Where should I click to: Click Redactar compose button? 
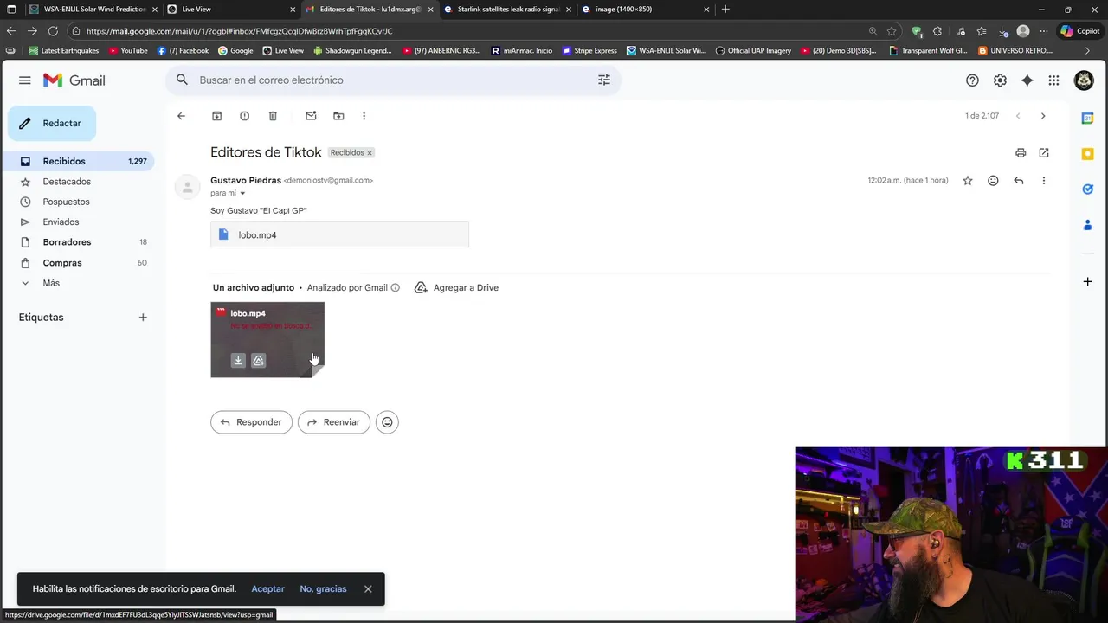point(52,124)
